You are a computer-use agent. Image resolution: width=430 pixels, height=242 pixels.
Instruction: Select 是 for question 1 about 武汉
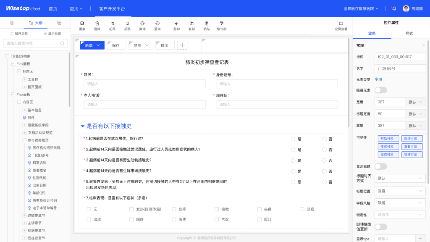[x=293, y=139]
